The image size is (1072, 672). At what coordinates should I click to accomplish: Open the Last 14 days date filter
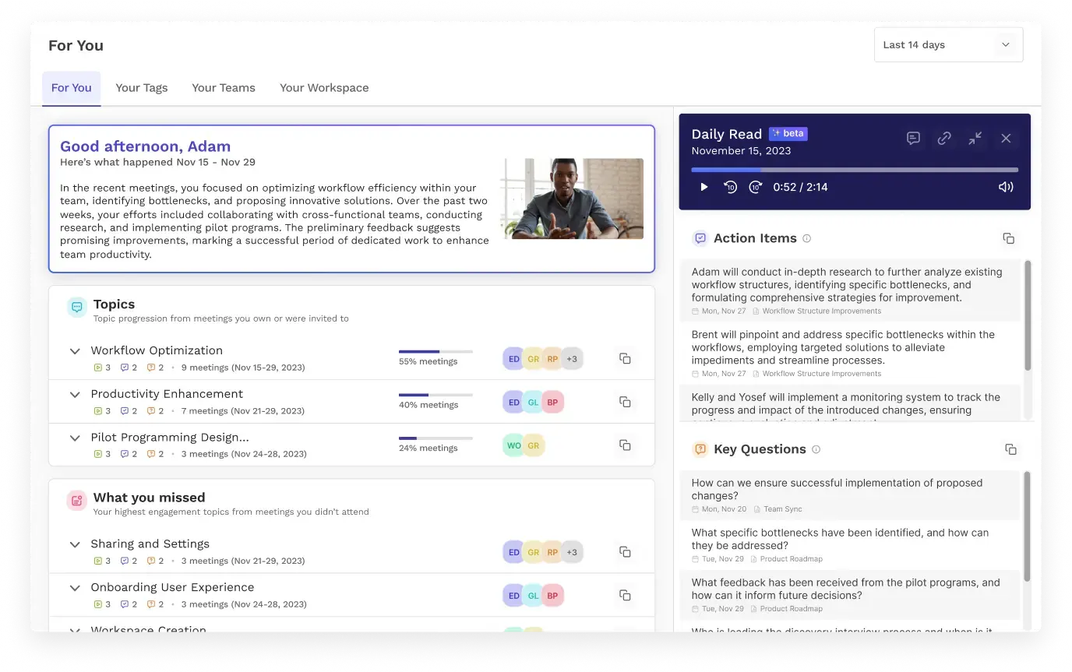click(947, 44)
